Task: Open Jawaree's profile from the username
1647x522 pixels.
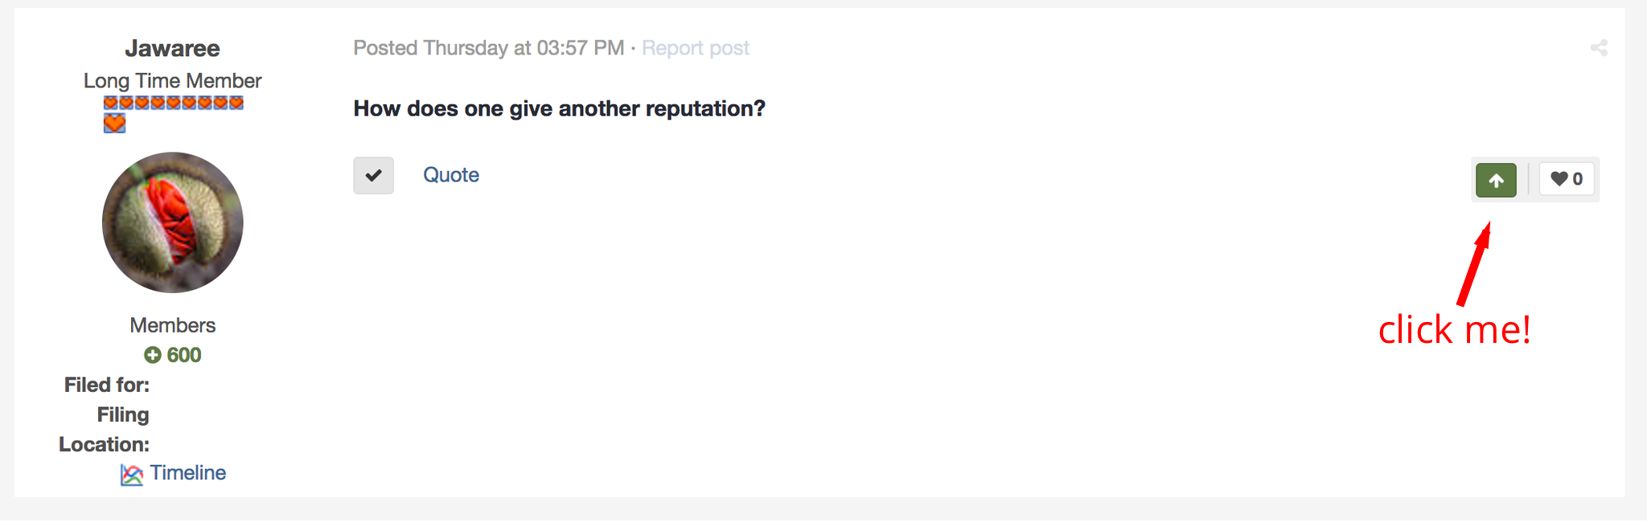Action: 172,48
